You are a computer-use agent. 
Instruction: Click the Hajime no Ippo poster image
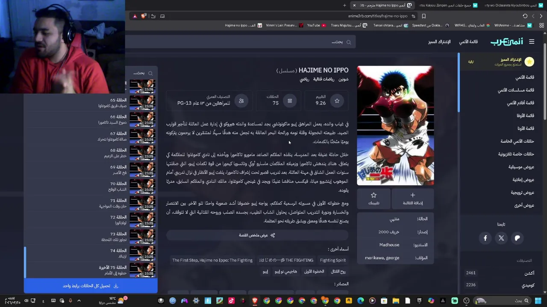click(395, 126)
